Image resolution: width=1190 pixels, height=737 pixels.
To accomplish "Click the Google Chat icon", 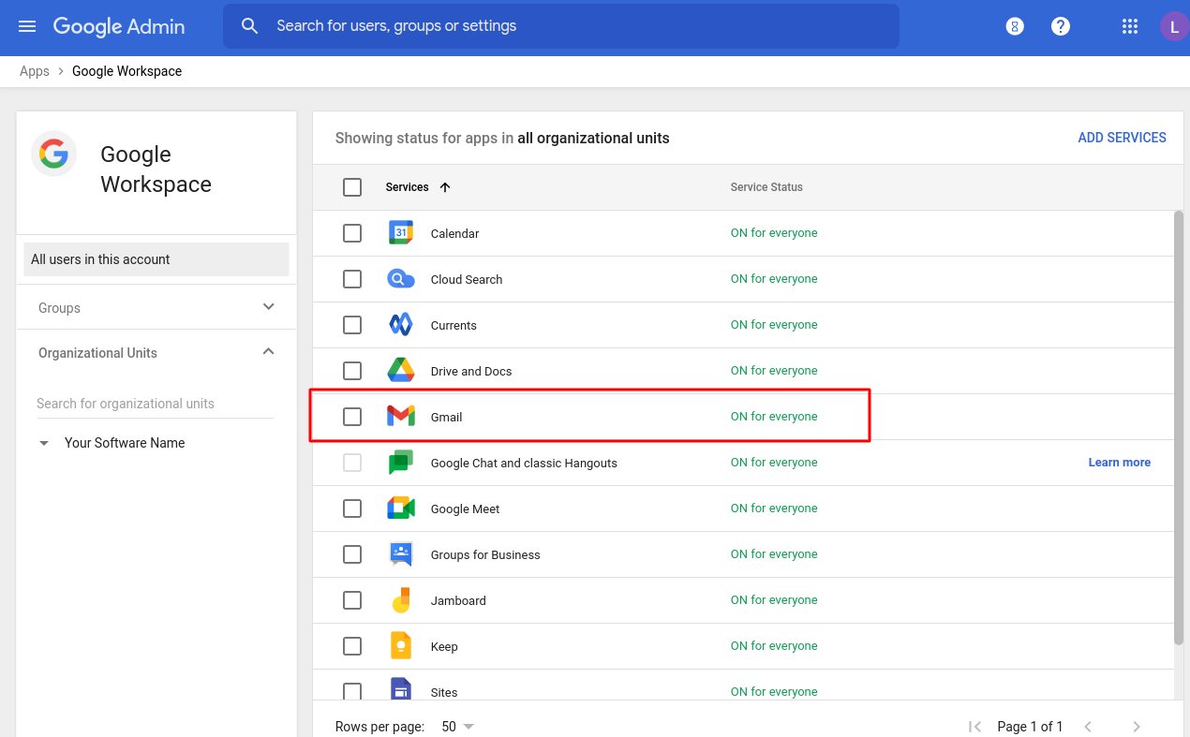I will coord(401,463).
